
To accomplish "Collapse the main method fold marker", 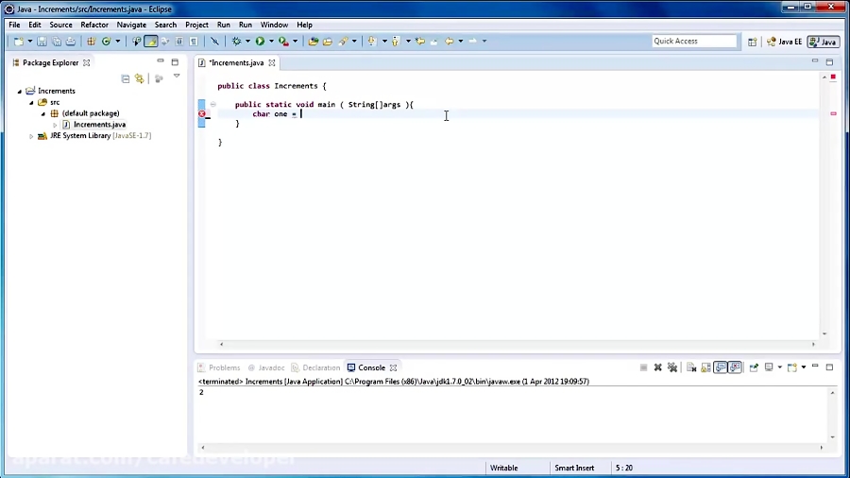I will point(213,105).
